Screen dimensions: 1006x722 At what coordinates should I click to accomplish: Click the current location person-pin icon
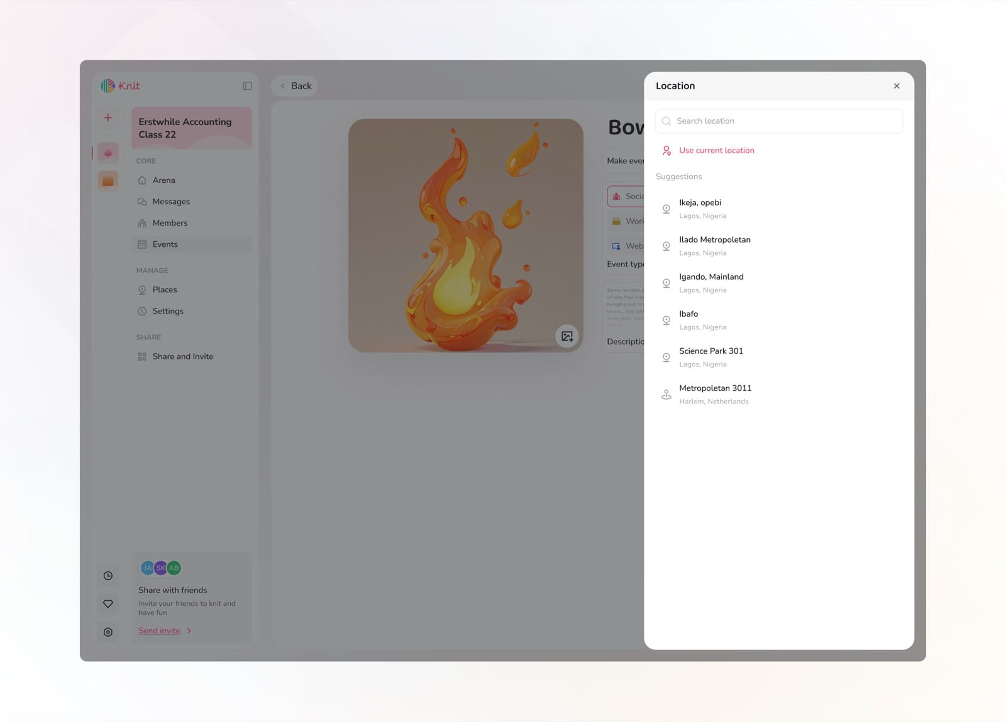coord(666,151)
